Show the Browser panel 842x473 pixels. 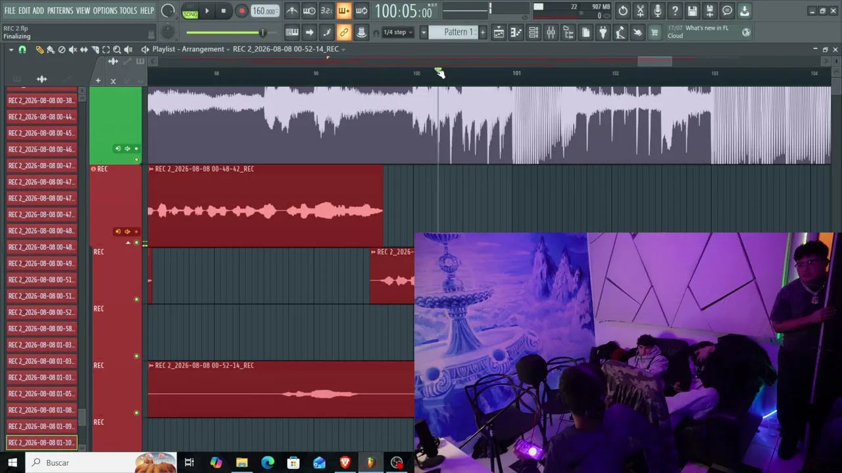click(x=568, y=32)
